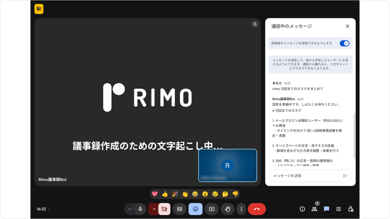Click the present screen button
Image resolution: width=390 pixels, height=219 pixels.
coord(211,209)
